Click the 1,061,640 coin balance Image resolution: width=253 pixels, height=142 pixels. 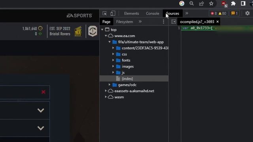pyautogui.click(x=30, y=28)
